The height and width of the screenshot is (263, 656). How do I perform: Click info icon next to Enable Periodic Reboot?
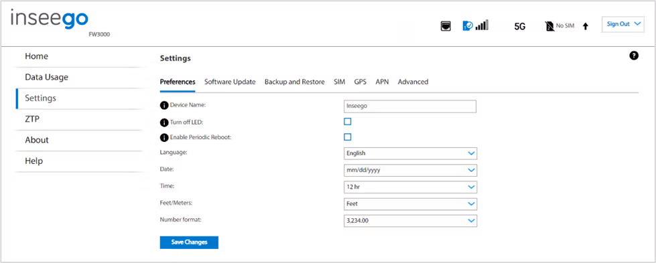click(164, 137)
